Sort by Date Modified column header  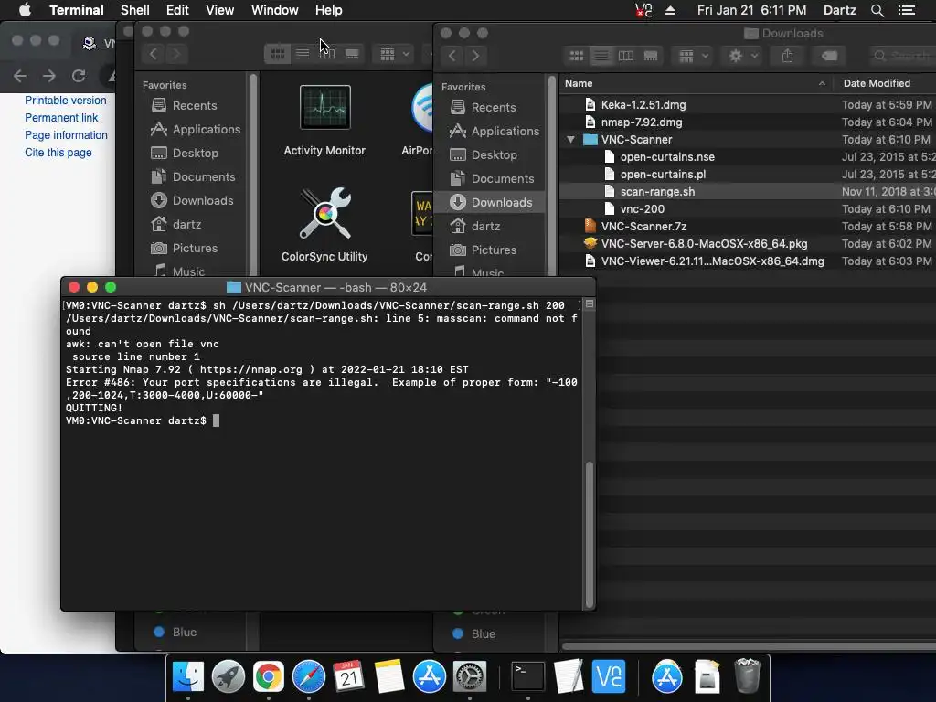pos(886,83)
